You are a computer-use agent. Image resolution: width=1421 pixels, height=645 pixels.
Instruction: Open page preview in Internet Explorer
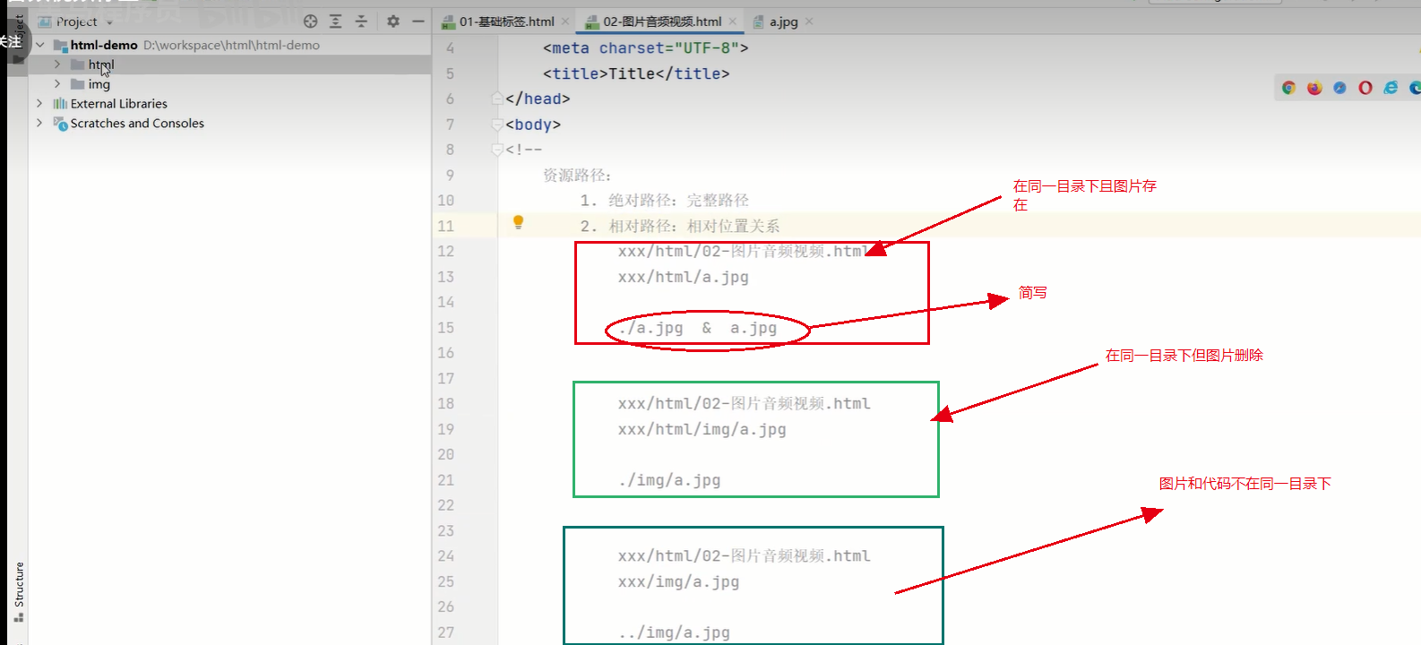pyautogui.click(x=1391, y=88)
